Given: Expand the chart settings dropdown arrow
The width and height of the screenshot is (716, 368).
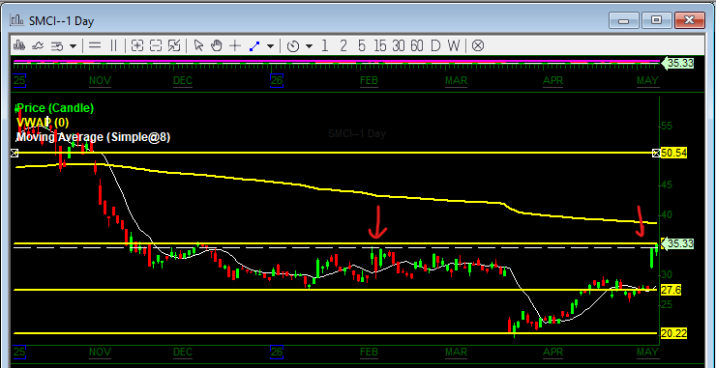Looking at the screenshot, I should [73, 46].
